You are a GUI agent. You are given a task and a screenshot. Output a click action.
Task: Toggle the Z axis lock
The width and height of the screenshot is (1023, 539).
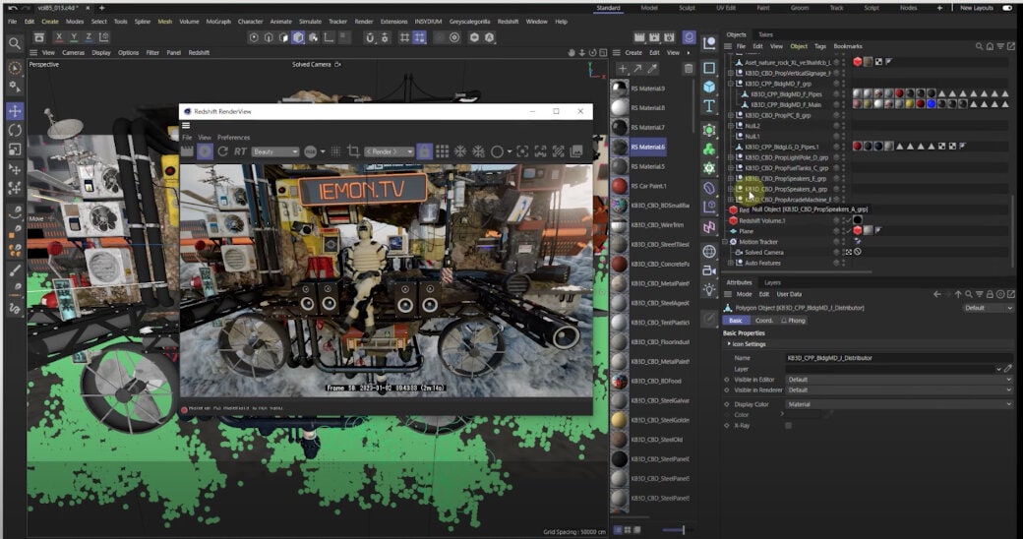click(89, 37)
